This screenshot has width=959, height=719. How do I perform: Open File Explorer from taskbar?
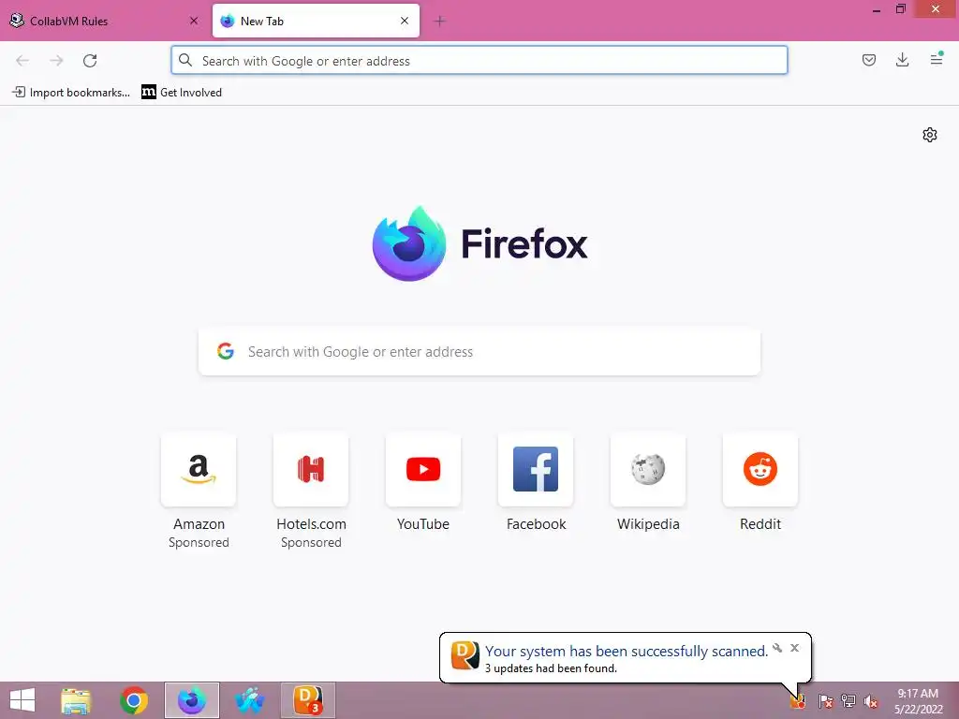click(76, 700)
